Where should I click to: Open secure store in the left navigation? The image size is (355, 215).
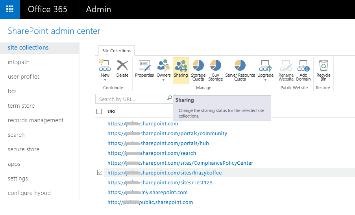[x=24, y=149]
